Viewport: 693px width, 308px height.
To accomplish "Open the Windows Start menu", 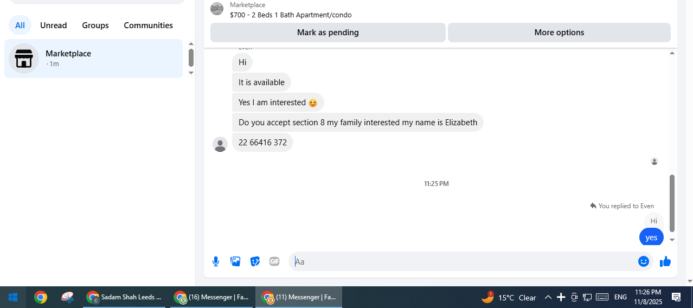I will (13, 297).
